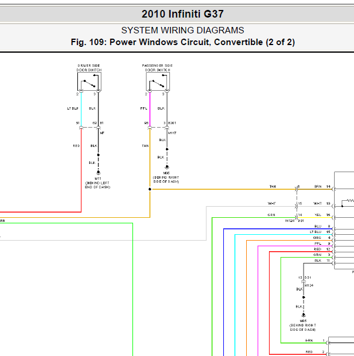Click the M11 ground symbol

[x=98, y=173]
